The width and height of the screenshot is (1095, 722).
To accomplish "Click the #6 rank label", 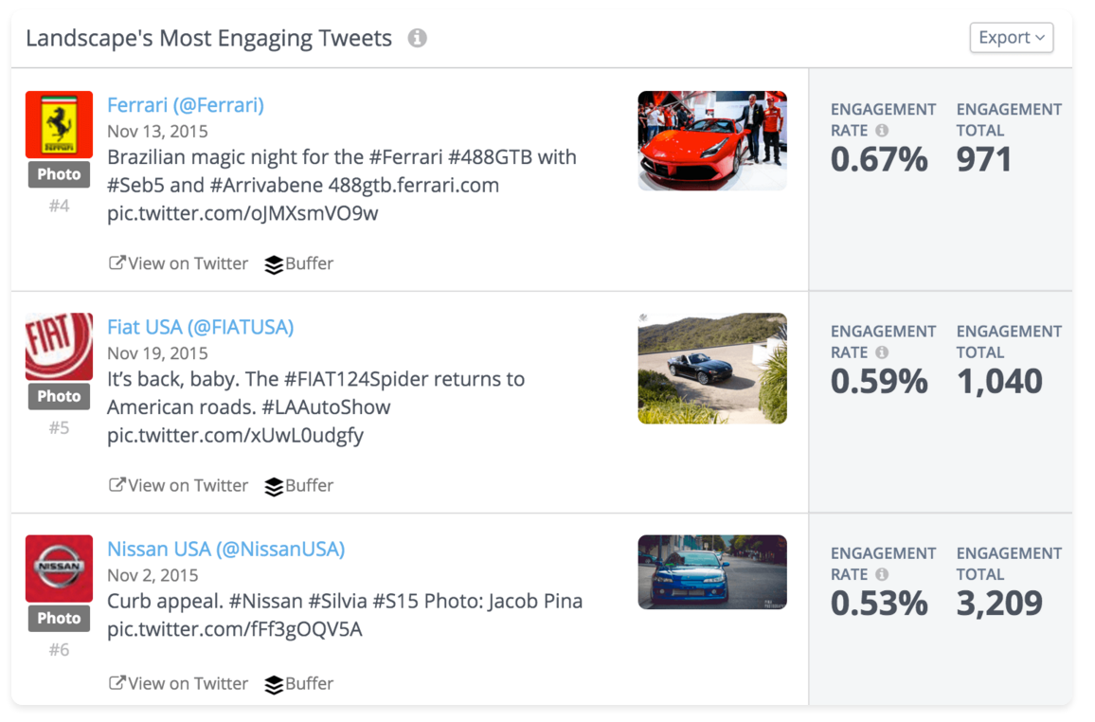I will tap(60, 650).
